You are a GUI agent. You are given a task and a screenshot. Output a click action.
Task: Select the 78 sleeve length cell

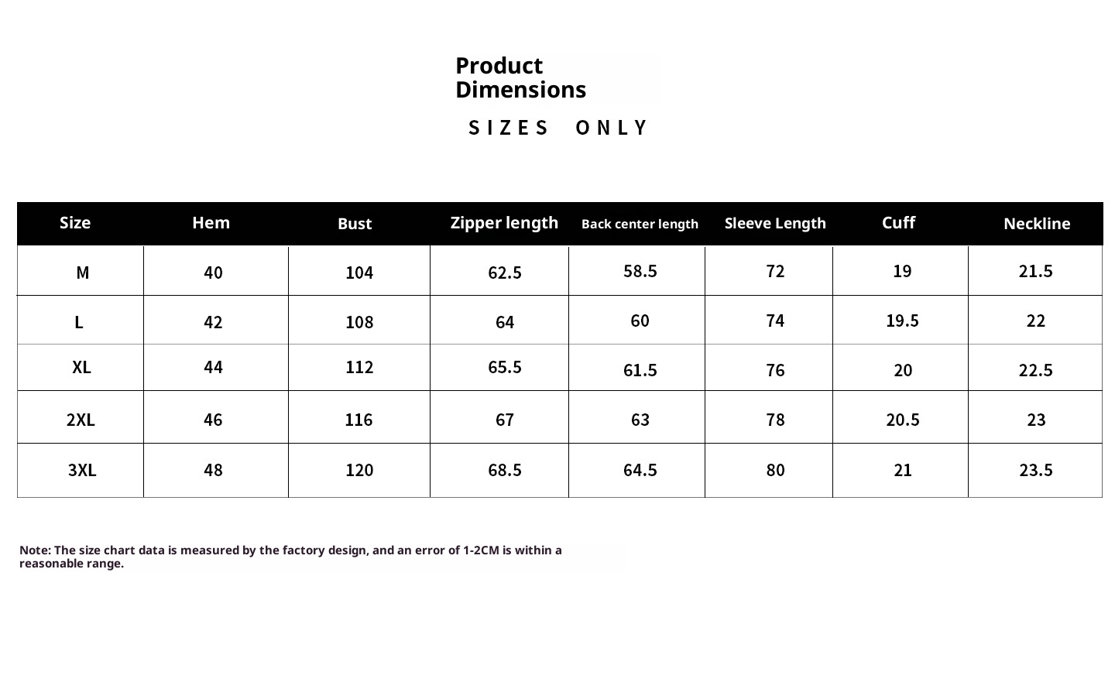[775, 420]
